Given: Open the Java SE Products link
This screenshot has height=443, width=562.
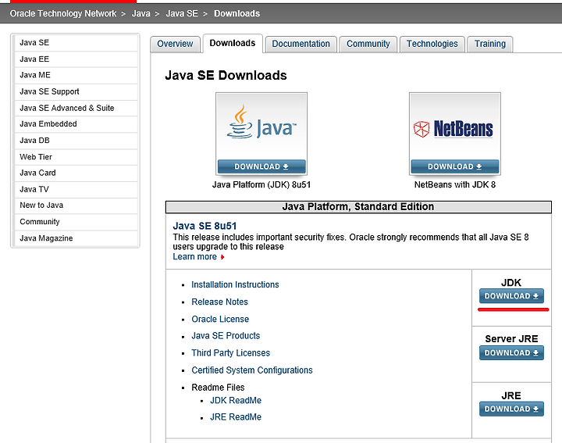Looking at the screenshot, I should click(226, 336).
